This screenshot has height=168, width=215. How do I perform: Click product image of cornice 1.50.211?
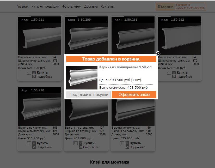click(x=40, y=39)
